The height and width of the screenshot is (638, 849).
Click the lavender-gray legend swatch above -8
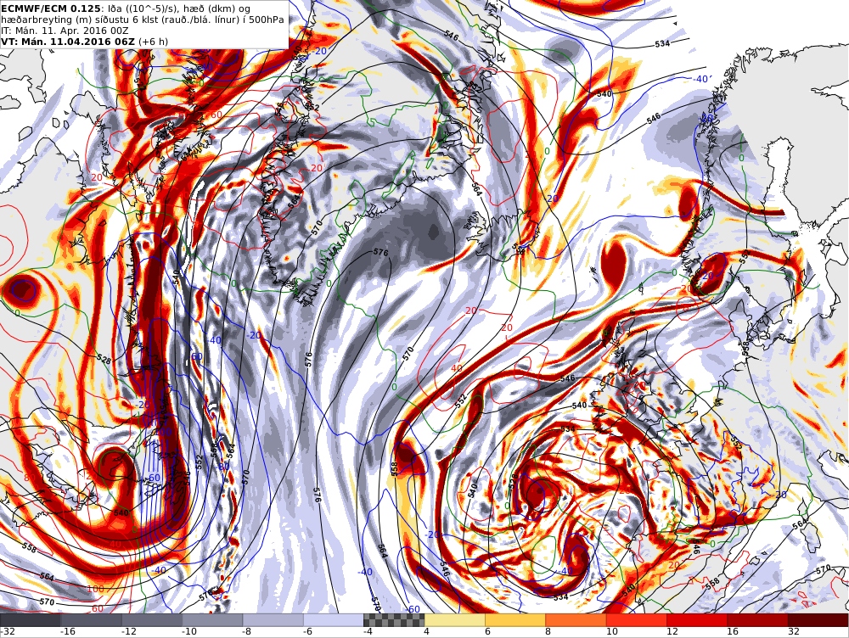click(x=273, y=620)
